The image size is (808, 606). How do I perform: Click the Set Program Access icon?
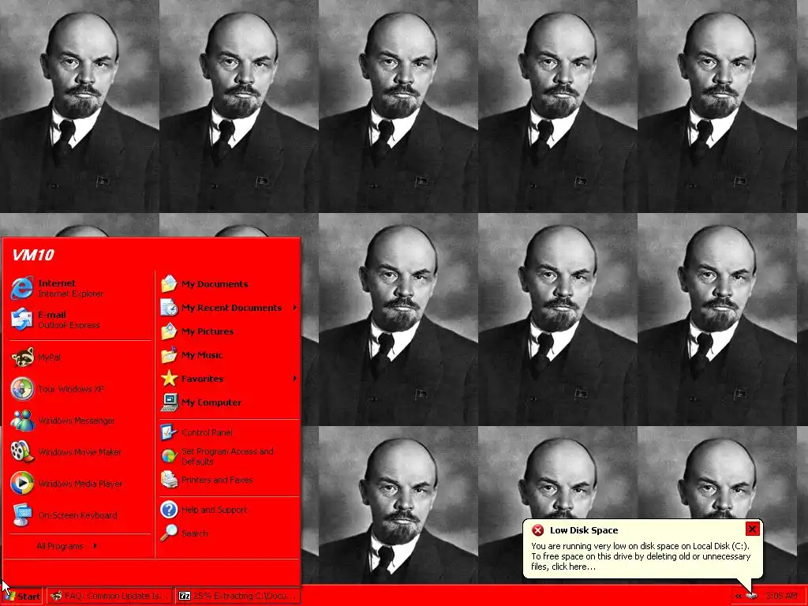[x=169, y=456]
